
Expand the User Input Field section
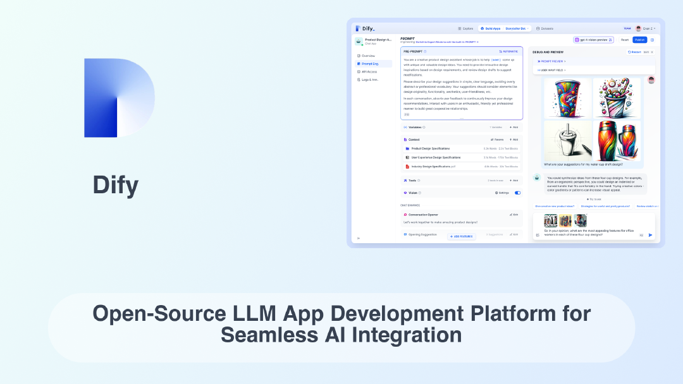tap(551, 70)
